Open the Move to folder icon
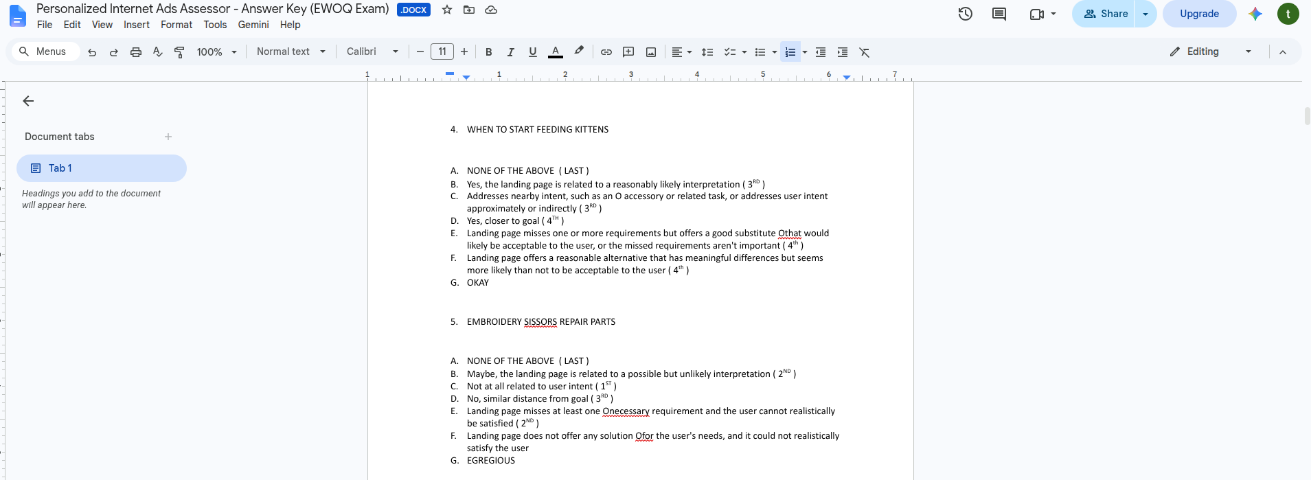 [x=469, y=10]
